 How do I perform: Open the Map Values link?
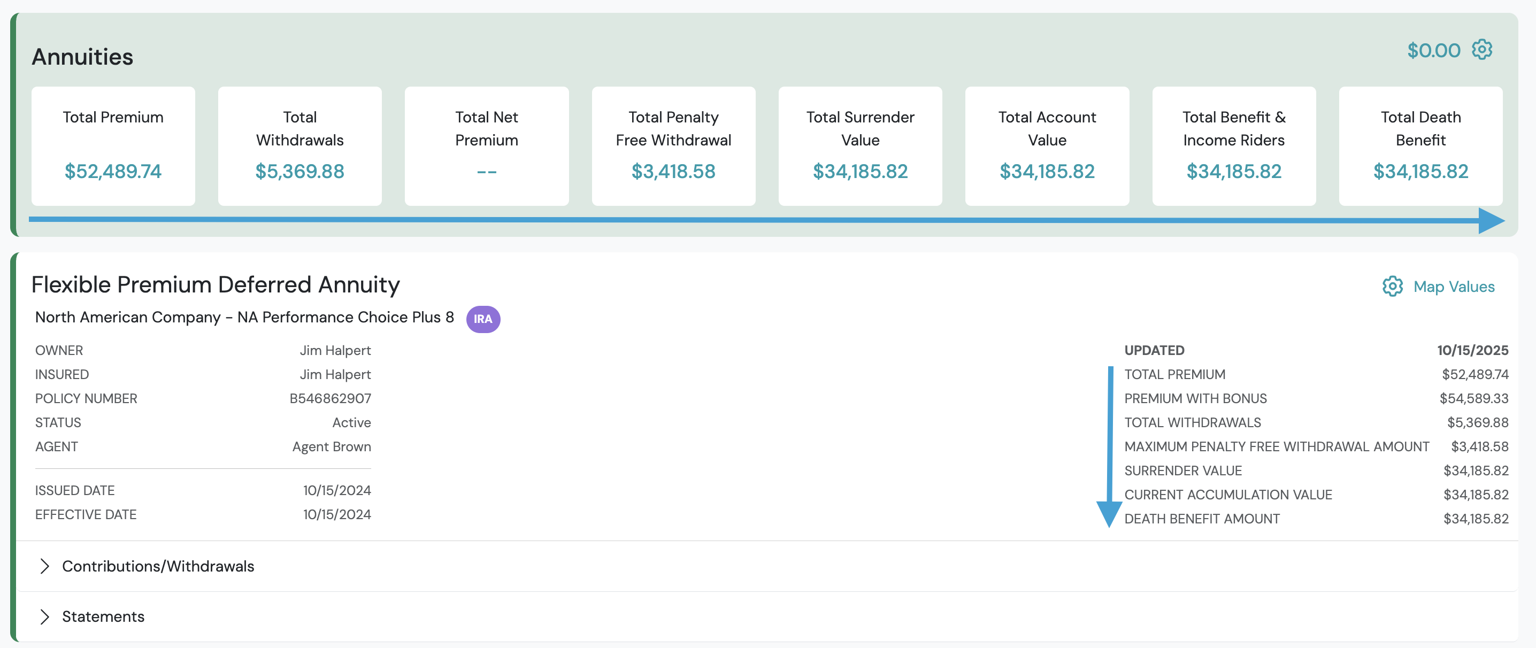point(1454,287)
